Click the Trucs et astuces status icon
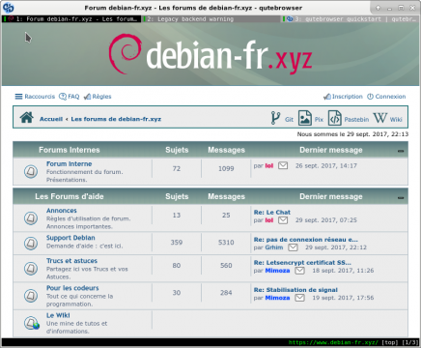Screen dimensions: 421x348 click(x=31, y=268)
